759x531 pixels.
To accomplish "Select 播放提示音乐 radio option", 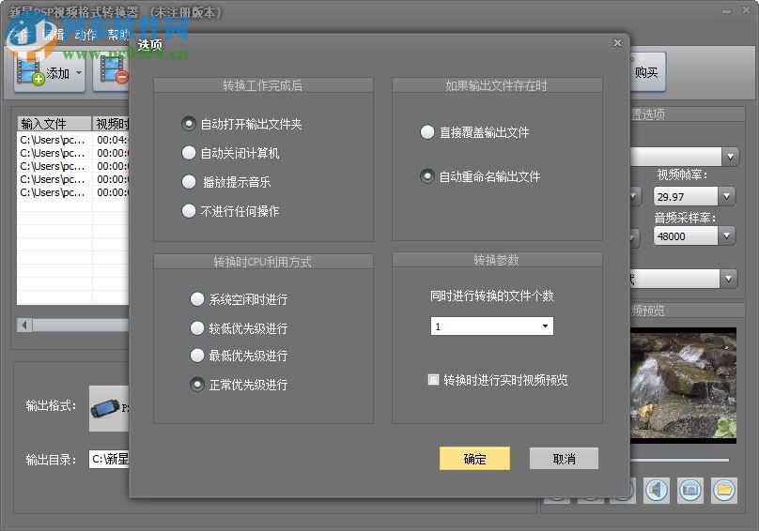I will [x=189, y=182].
